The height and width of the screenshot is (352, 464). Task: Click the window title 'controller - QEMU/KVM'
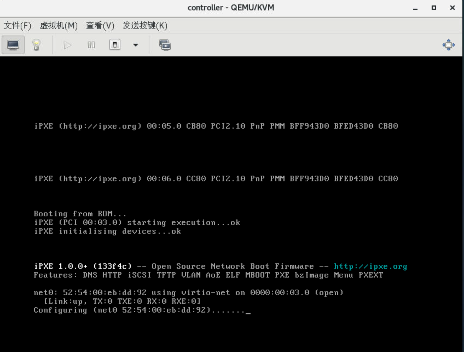pos(231,8)
